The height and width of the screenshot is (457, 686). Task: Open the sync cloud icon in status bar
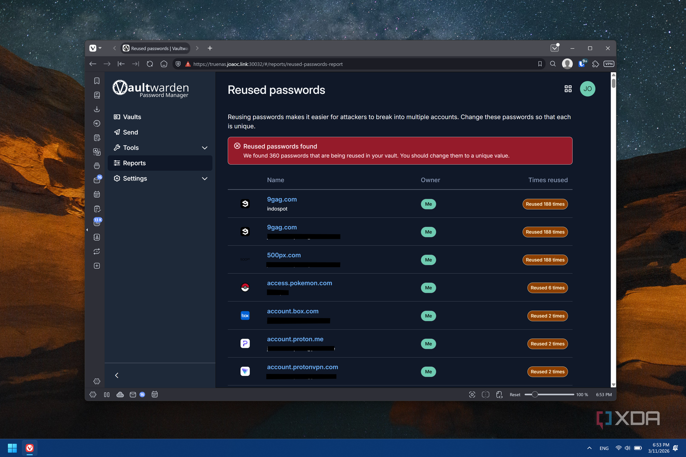pyautogui.click(x=120, y=395)
